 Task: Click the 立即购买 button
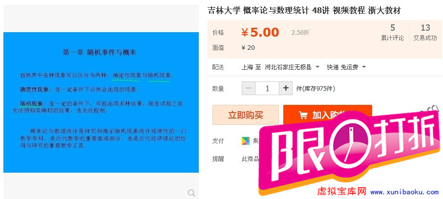click(x=246, y=115)
